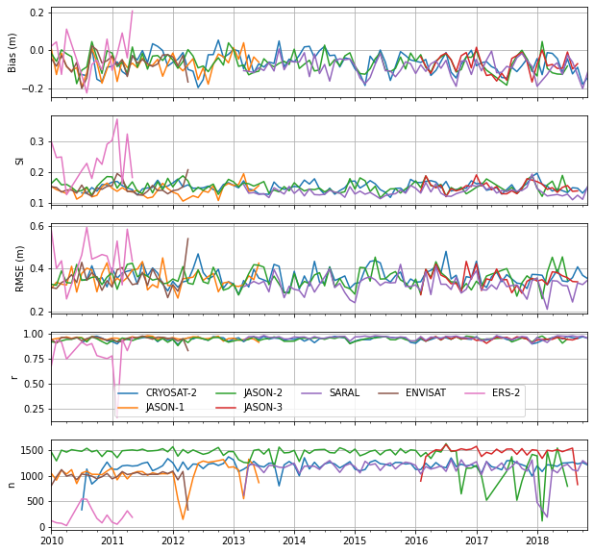This screenshot has width=594, height=553.
Task: Click the orange JASON-1 legend line
Action: [x=128, y=408]
